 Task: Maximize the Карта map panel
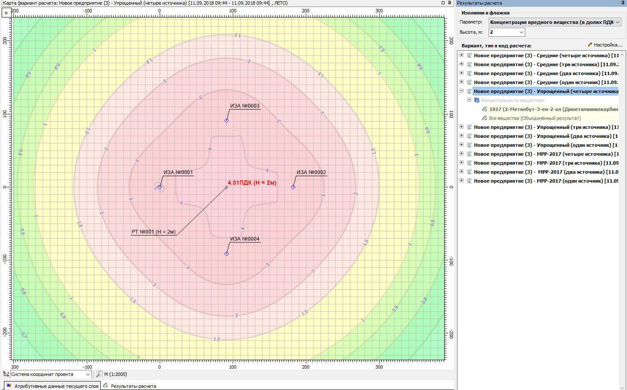coord(443,3)
